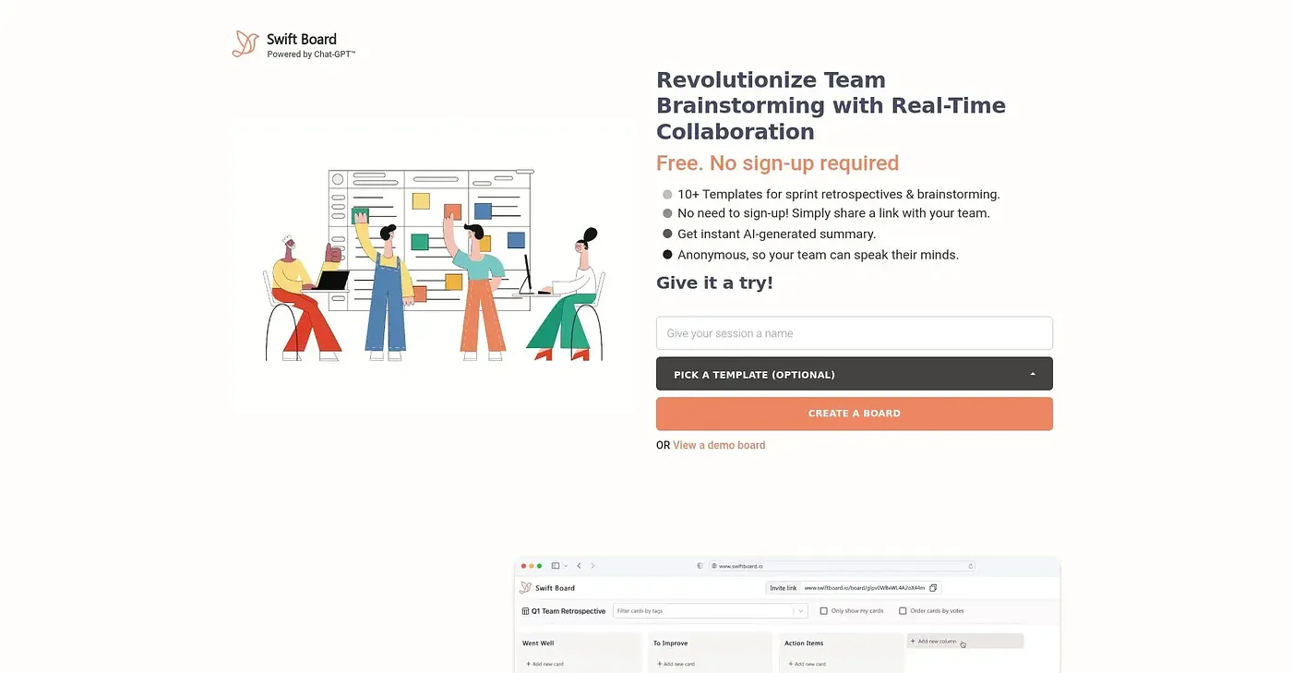Click the Free. No sign-up required text
This screenshot has width=1292, height=673.
pos(777,163)
